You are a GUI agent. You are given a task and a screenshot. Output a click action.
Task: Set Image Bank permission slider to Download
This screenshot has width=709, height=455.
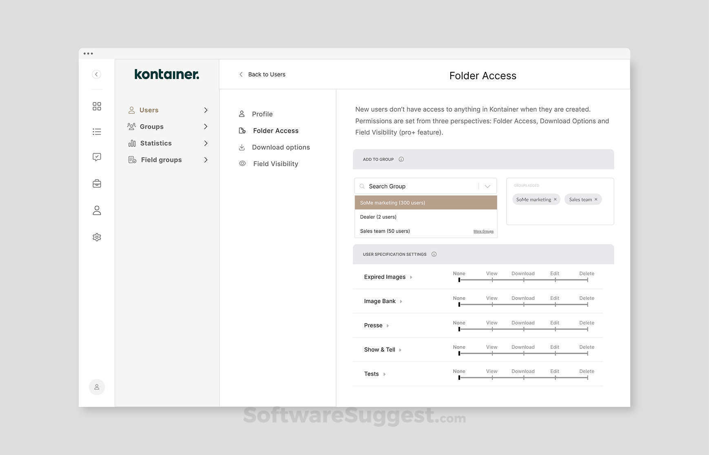click(523, 304)
